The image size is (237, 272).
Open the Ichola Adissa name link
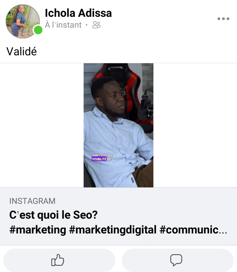coord(78,13)
